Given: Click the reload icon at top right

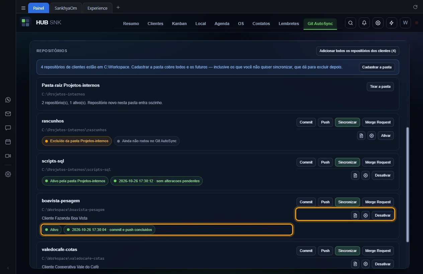Looking at the screenshot, I should click(x=415, y=7).
